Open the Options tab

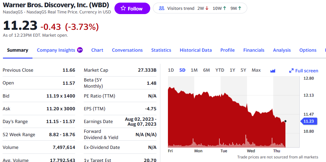pos(308,50)
